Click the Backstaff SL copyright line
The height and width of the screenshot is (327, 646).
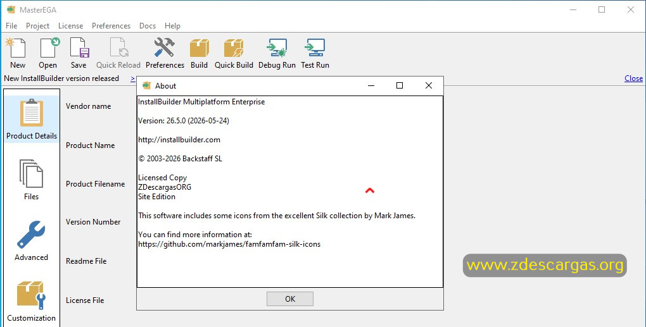pyautogui.click(x=180, y=159)
